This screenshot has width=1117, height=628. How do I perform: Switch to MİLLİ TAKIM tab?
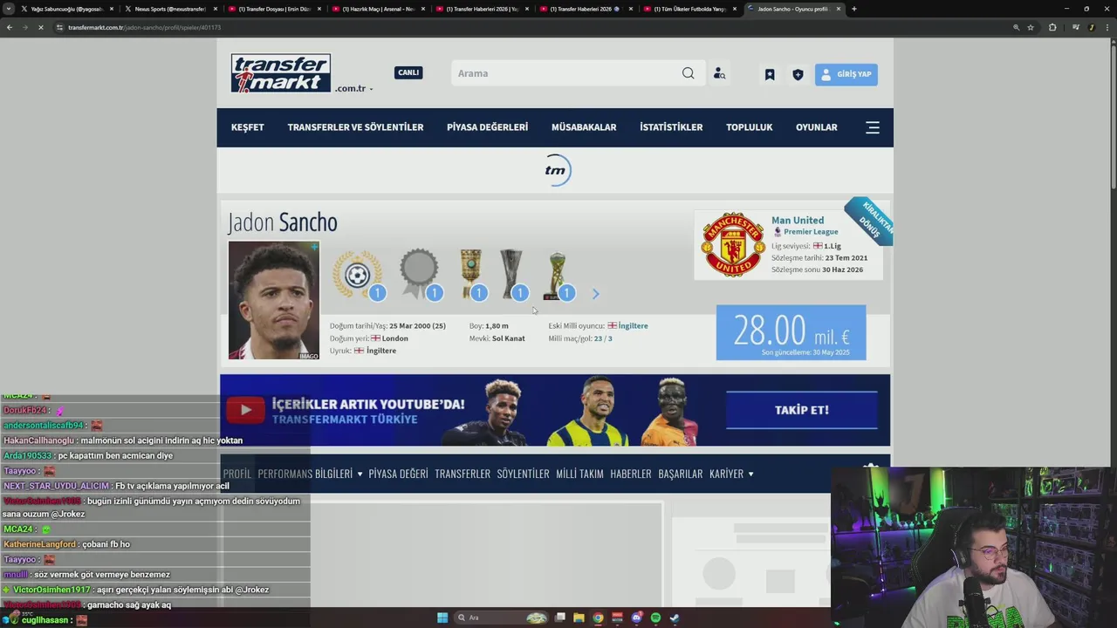[x=579, y=474]
